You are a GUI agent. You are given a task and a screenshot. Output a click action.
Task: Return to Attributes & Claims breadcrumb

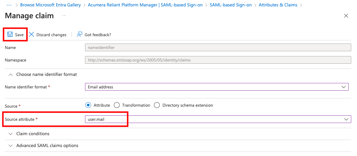click(x=278, y=5)
